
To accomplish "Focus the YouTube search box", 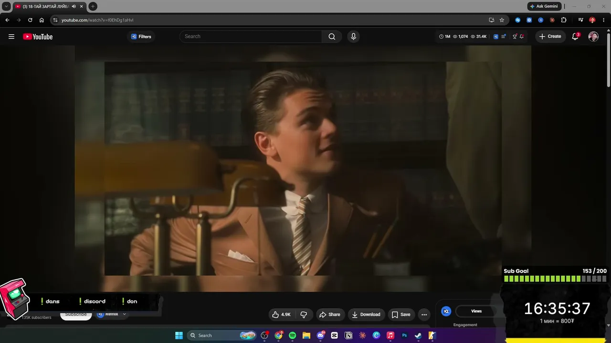I will pos(251,36).
